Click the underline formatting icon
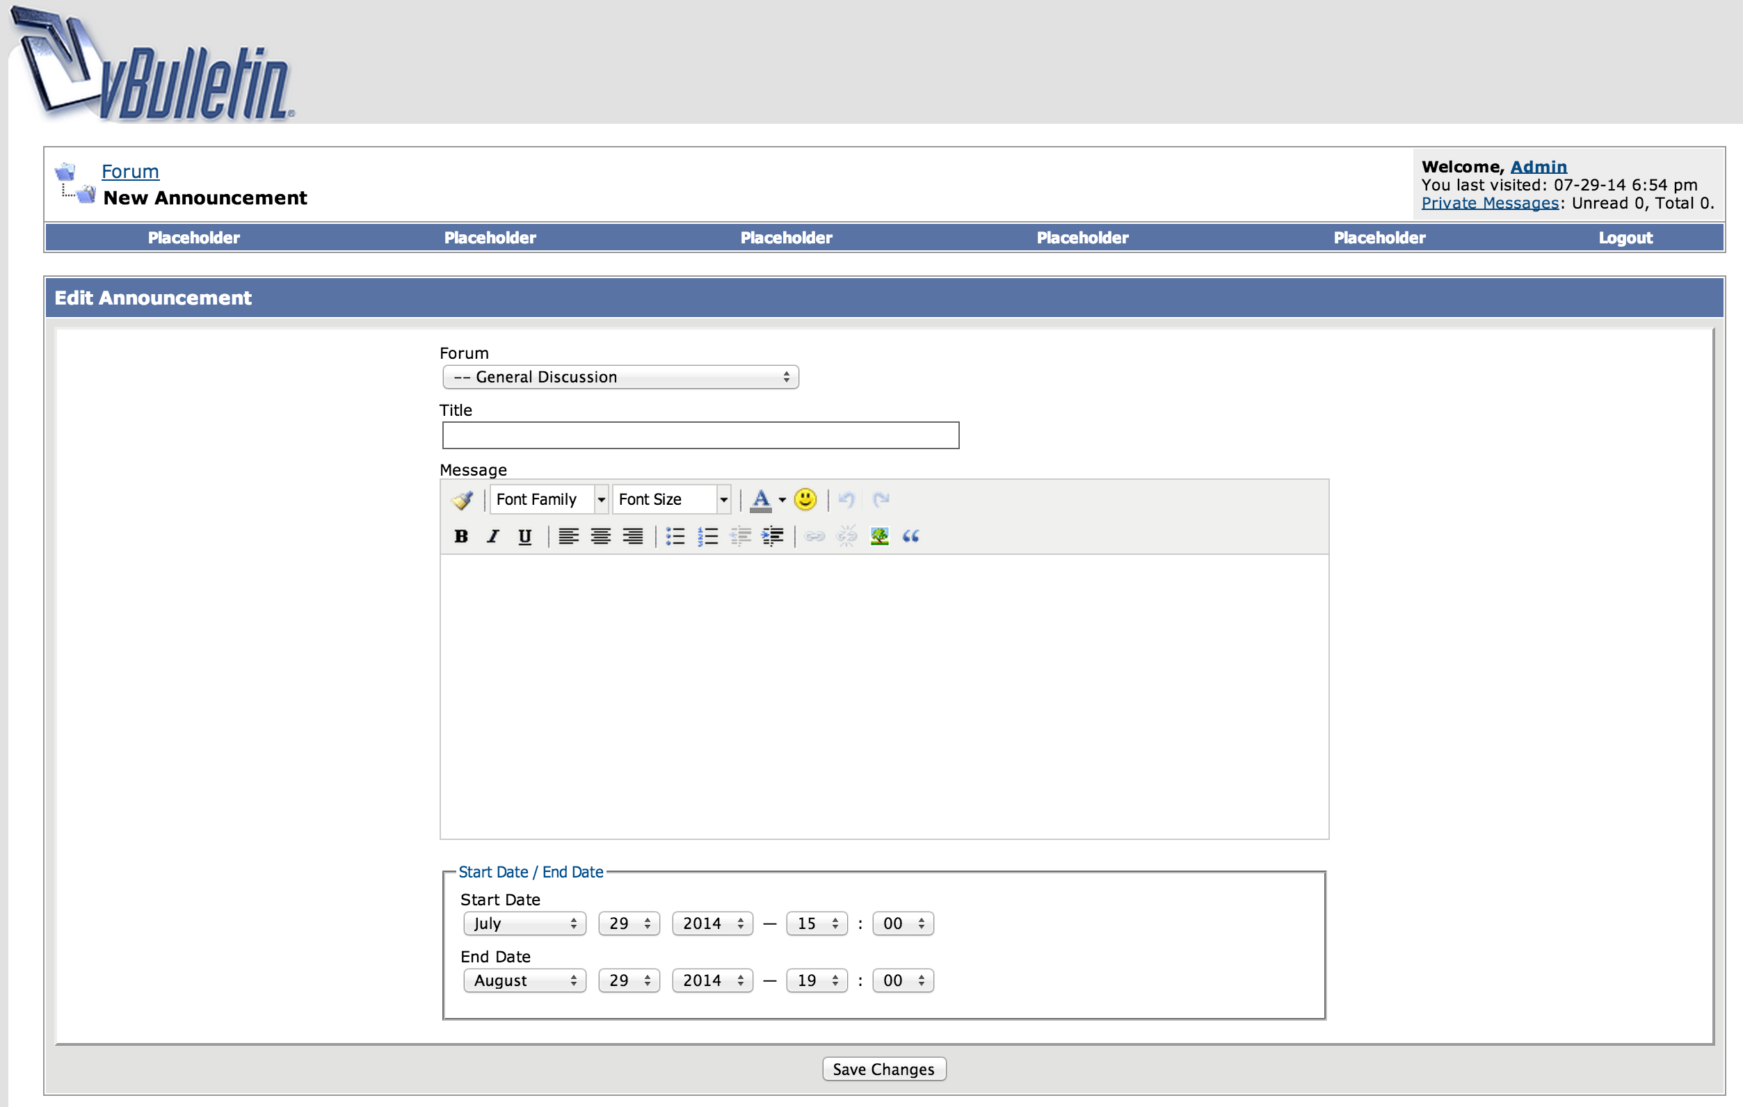Image resolution: width=1743 pixels, height=1107 pixels. (525, 536)
